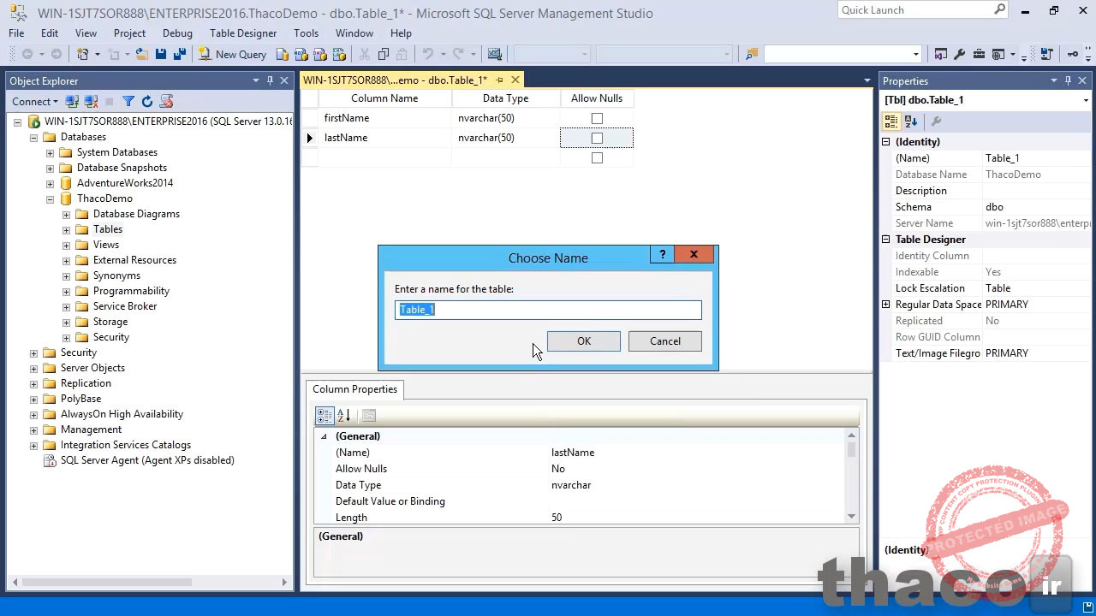The height and width of the screenshot is (616, 1096).
Task: Click OK to confirm the table name
Action: pos(583,341)
